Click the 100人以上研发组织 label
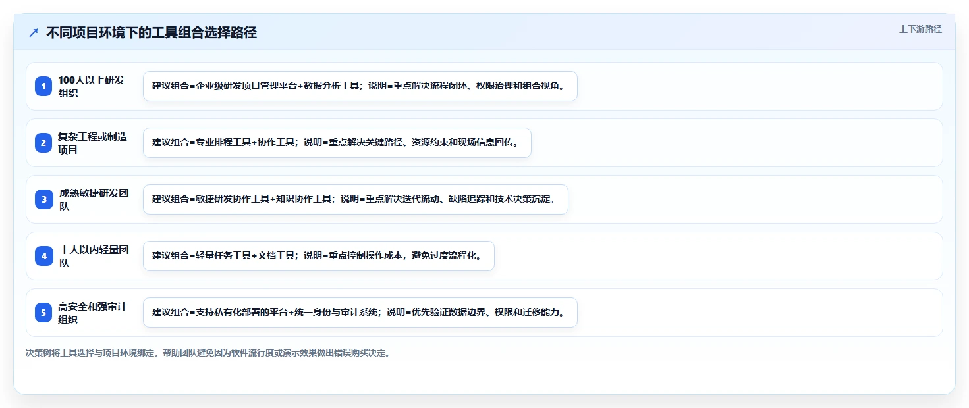This screenshot has width=969, height=408. click(92, 86)
